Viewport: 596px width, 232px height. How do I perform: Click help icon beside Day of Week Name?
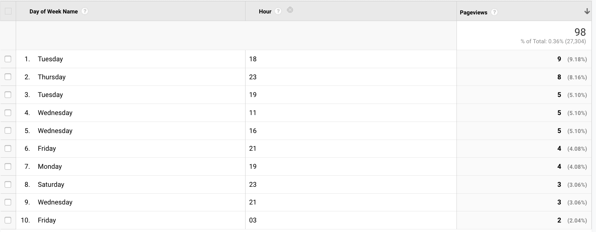point(85,11)
